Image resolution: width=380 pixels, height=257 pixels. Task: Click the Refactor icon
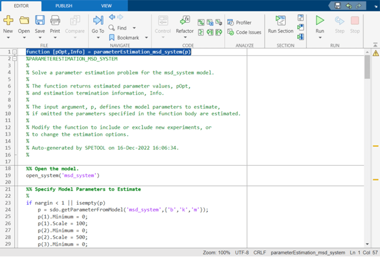pos(184,21)
